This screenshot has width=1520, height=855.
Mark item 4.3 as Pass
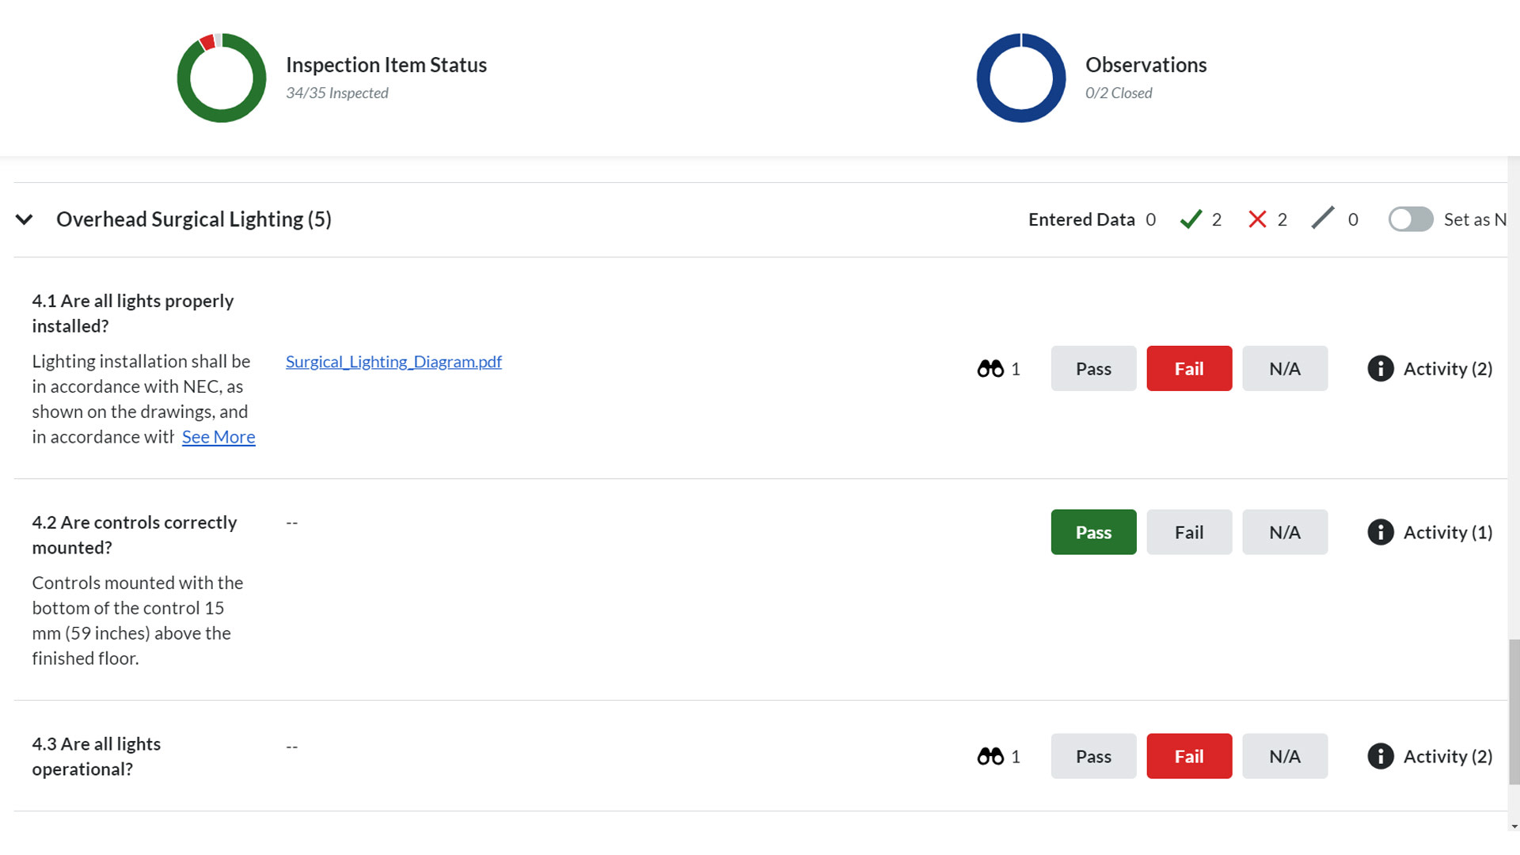point(1093,756)
